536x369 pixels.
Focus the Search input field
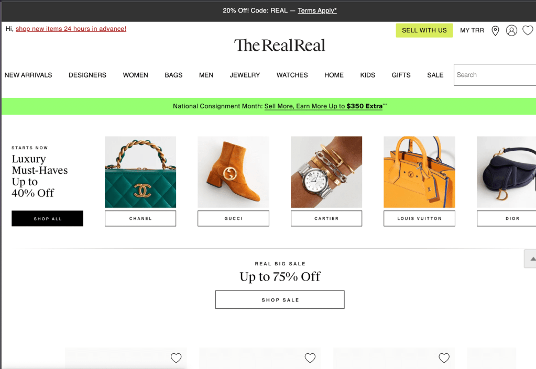pyautogui.click(x=495, y=75)
